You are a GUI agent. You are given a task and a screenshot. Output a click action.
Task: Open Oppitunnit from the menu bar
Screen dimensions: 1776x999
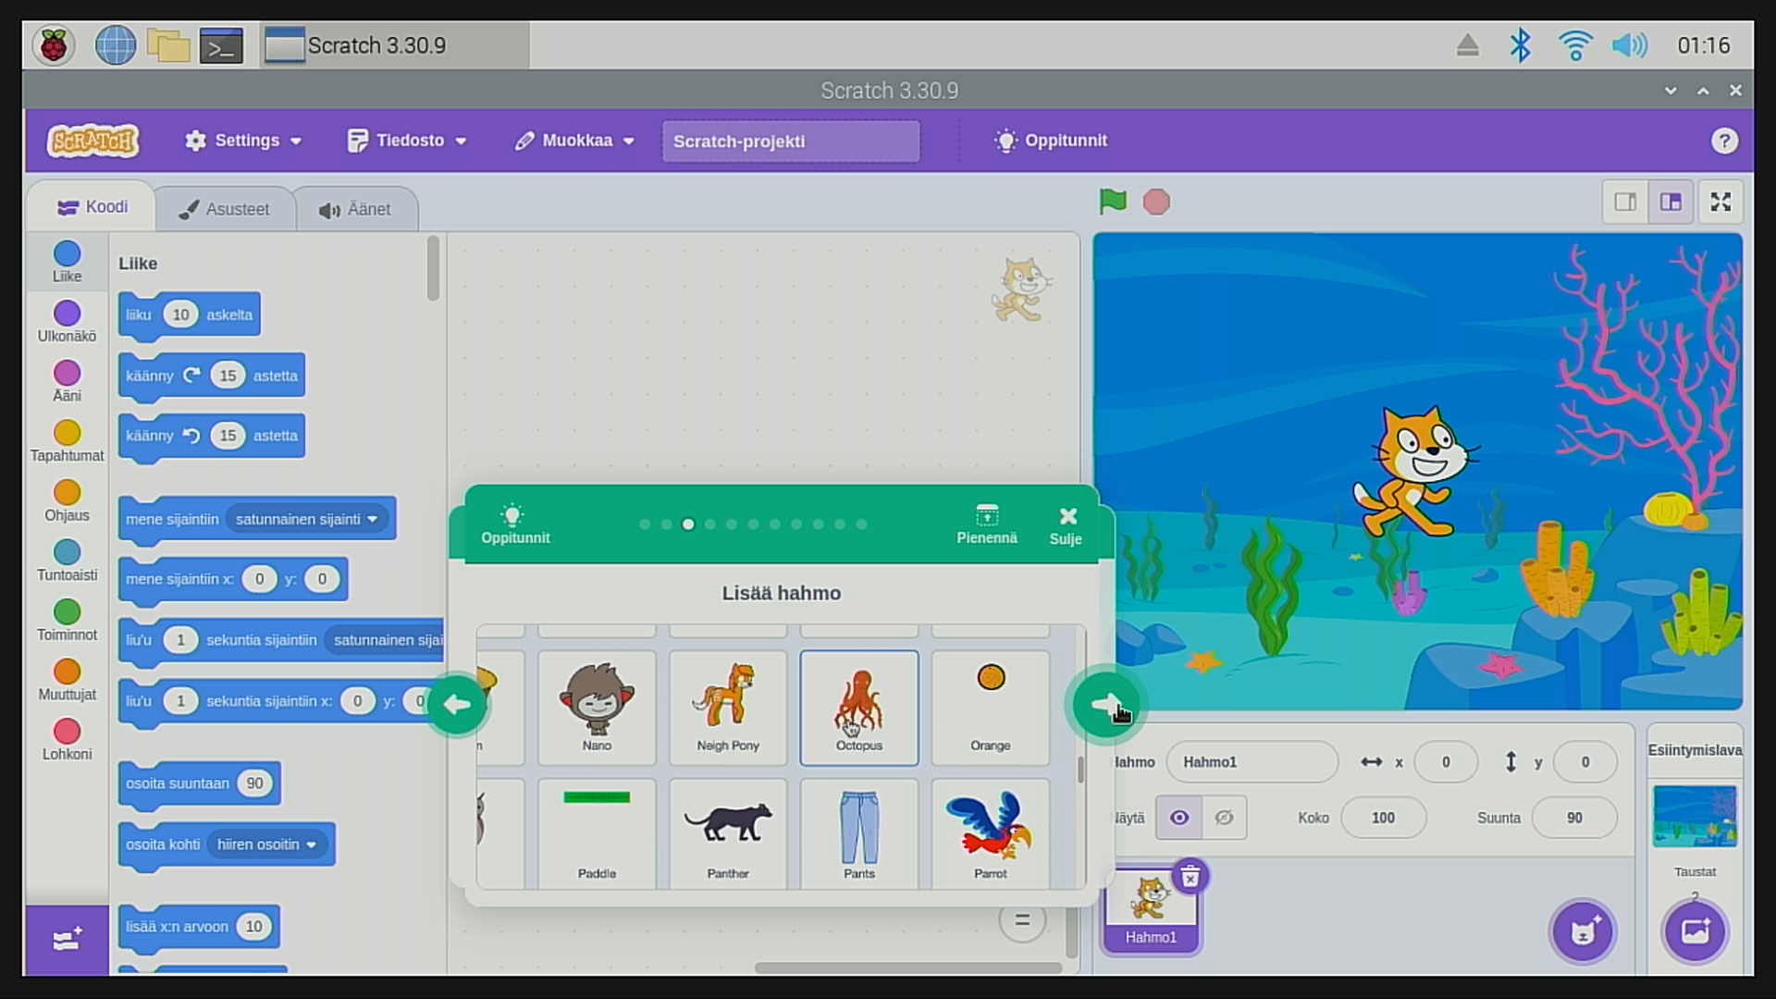pyautogui.click(x=1051, y=141)
